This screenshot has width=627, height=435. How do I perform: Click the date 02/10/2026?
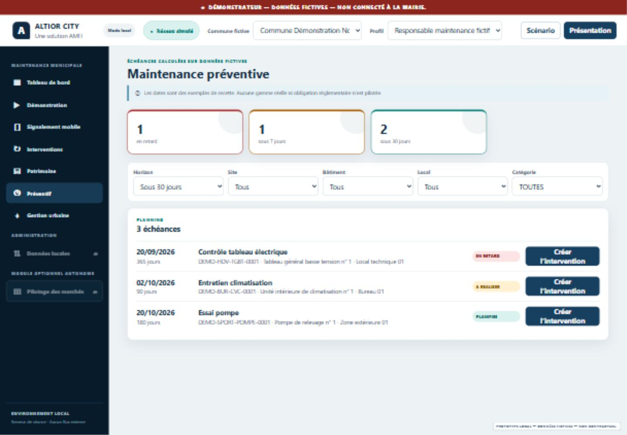[x=155, y=283]
